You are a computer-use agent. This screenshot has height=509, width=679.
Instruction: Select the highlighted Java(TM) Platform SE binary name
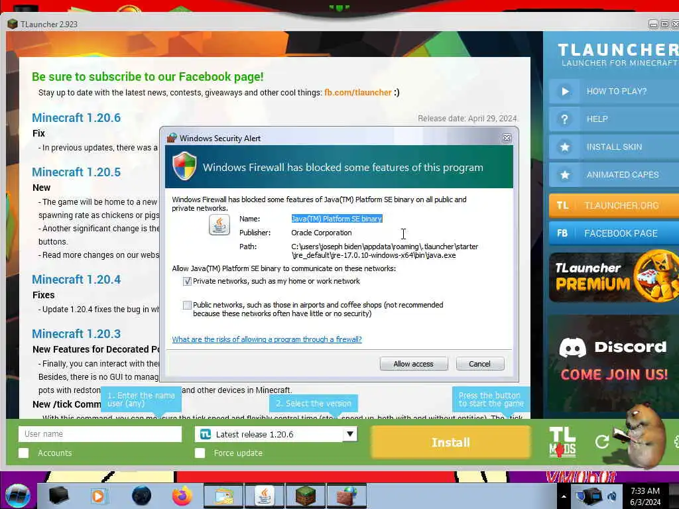pyautogui.click(x=337, y=219)
